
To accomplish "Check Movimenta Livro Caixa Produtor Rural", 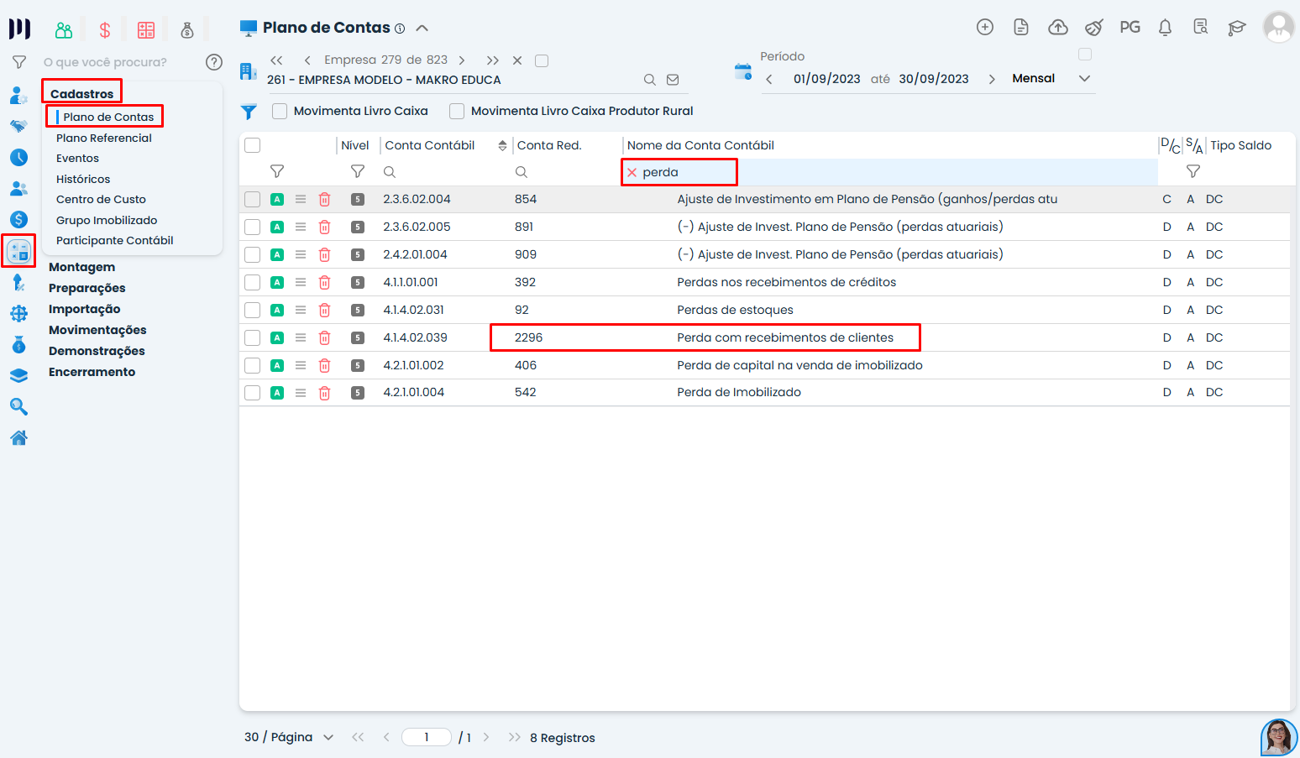I will click(x=457, y=111).
